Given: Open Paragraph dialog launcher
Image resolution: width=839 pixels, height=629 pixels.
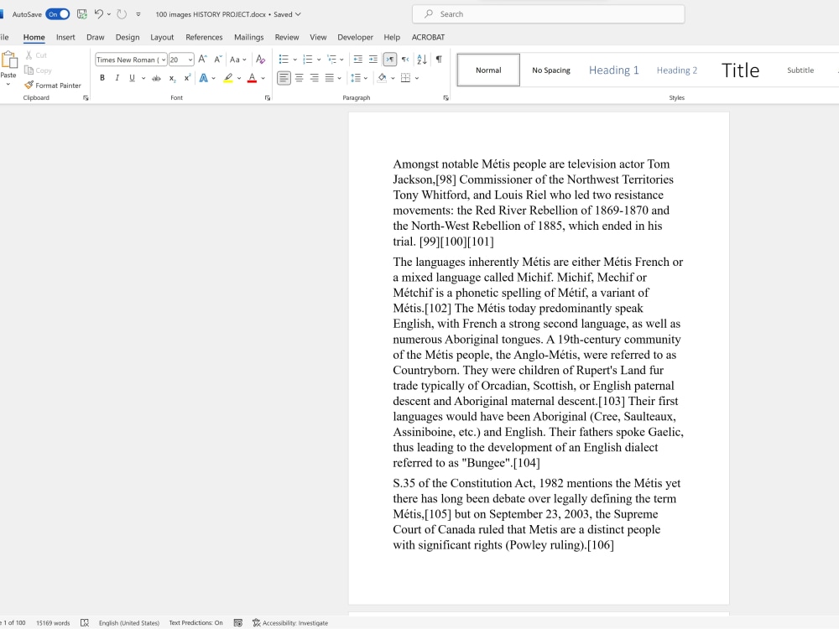Looking at the screenshot, I should (x=446, y=98).
